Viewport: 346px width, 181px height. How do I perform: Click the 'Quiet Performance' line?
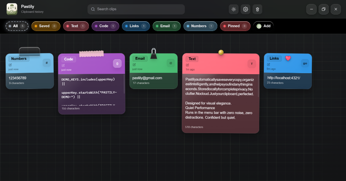(x=200, y=108)
